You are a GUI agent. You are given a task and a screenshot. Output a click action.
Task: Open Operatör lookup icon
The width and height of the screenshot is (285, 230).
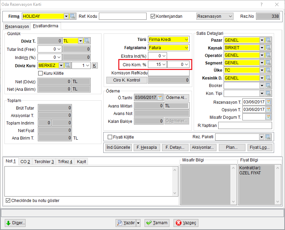click(x=268, y=55)
